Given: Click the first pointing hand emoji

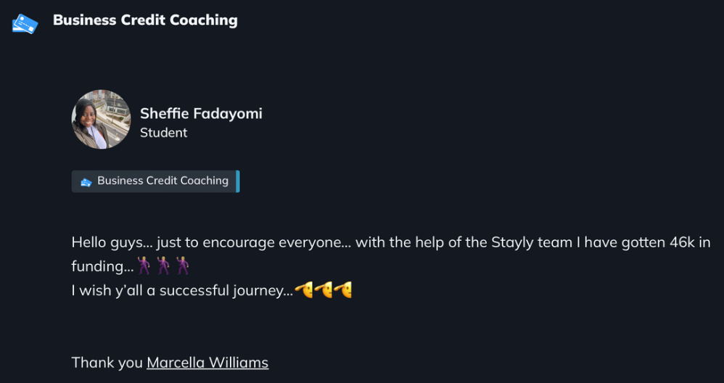Looking at the screenshot, I should [x=304, y=291].
